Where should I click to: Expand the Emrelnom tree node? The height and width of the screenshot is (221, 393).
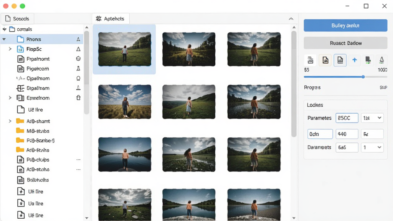coord(10,98)
